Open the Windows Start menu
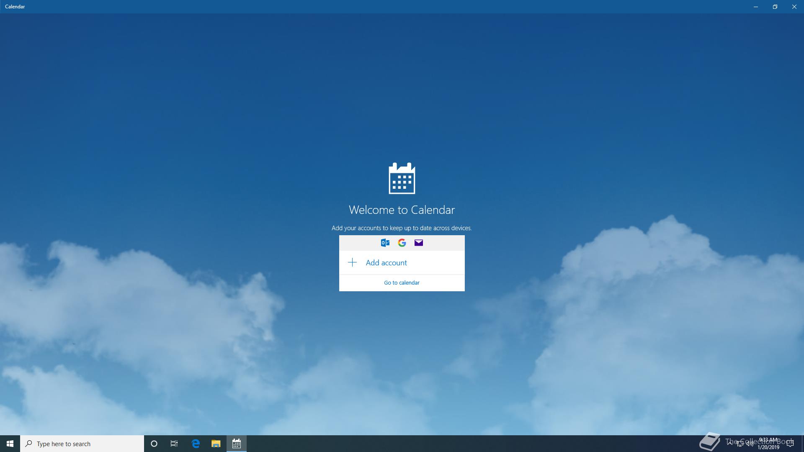 click(10, 444)
